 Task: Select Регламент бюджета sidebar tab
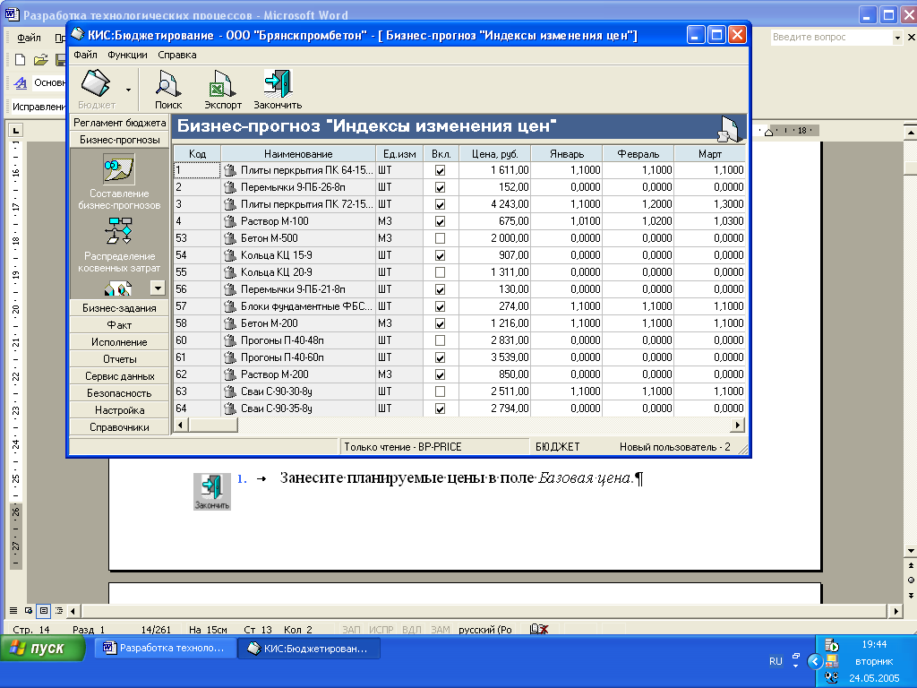click(119, 123)
